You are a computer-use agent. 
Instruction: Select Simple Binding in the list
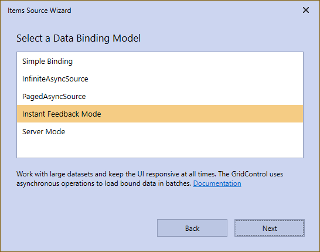(160, 61)
